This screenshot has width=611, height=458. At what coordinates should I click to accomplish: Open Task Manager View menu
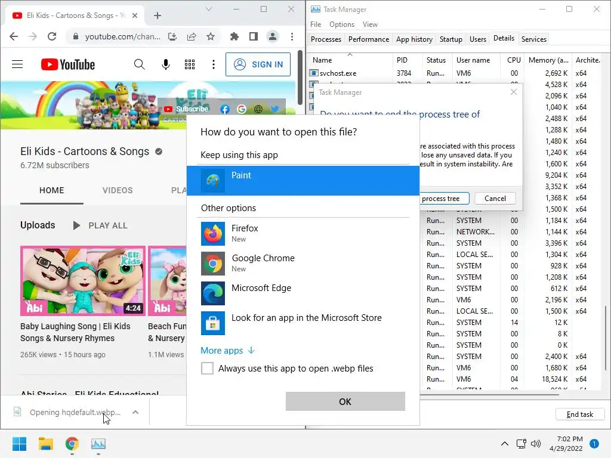tap(370, 24)
